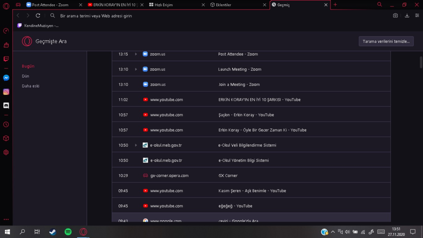Open Messenger in the sidebar
This screenshot has height=238, width=423.
pos(6,78)
